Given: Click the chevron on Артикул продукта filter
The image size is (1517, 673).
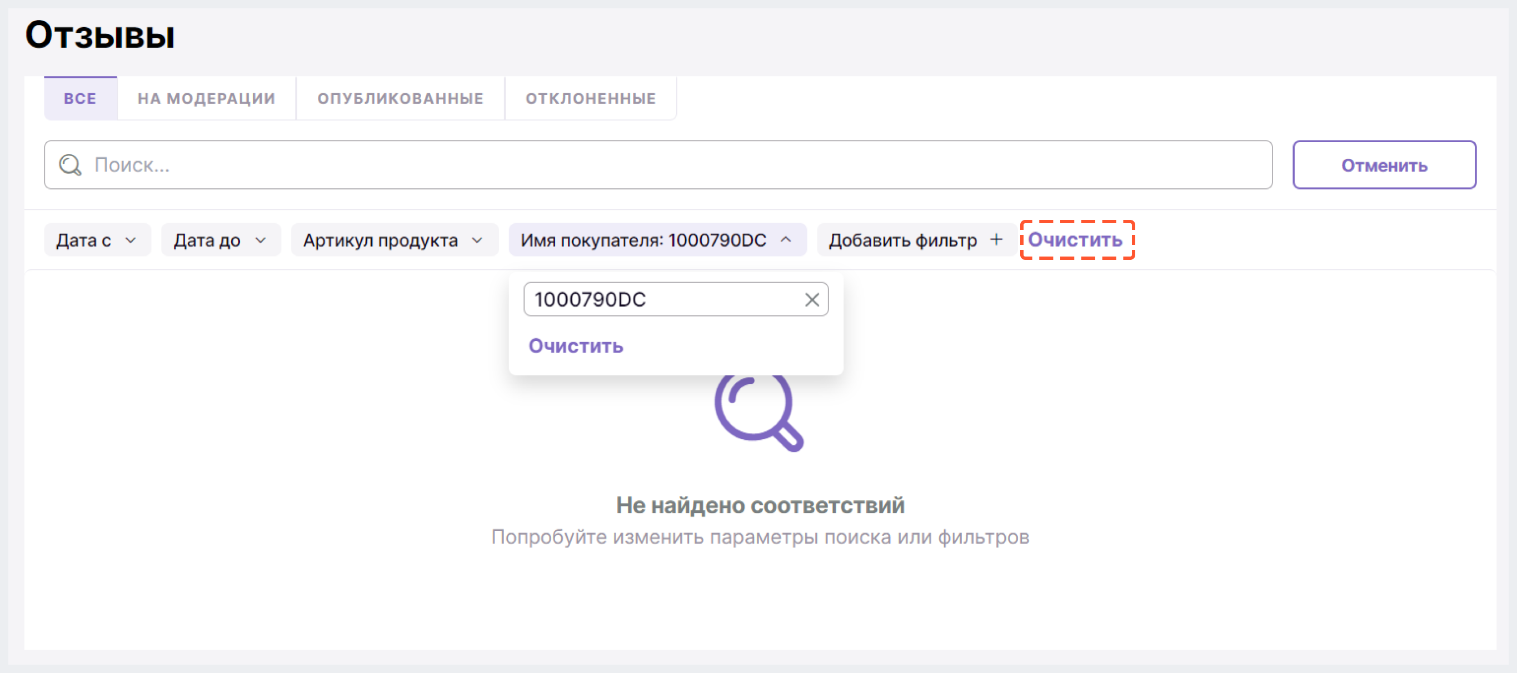Looking at the screenshot, I should 477,240.
